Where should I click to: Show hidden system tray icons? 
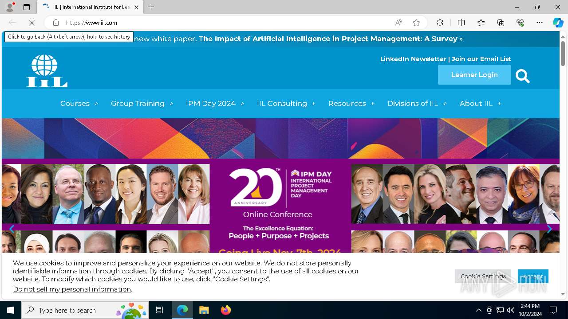pyautogui.click(x=478, y=310)
